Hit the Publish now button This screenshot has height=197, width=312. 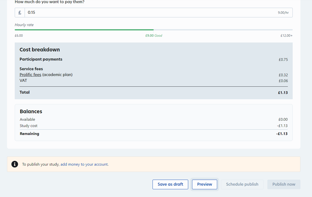[284, 184]
